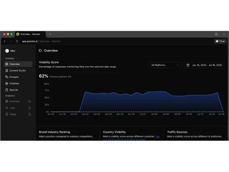Click lock icon next to Pages
Screen dimensions: 229x172
tap(30, 114)
